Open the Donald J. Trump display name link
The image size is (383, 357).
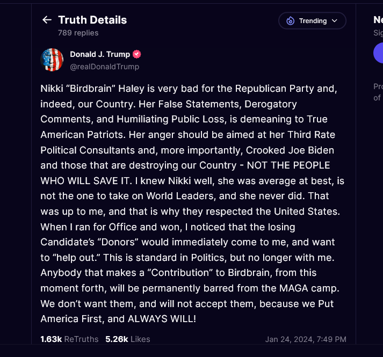(100, 54)
